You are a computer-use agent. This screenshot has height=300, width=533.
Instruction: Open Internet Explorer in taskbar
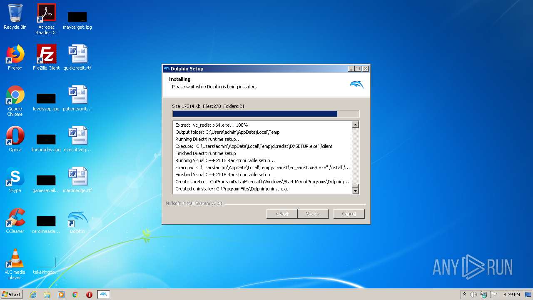pos(33,295)
